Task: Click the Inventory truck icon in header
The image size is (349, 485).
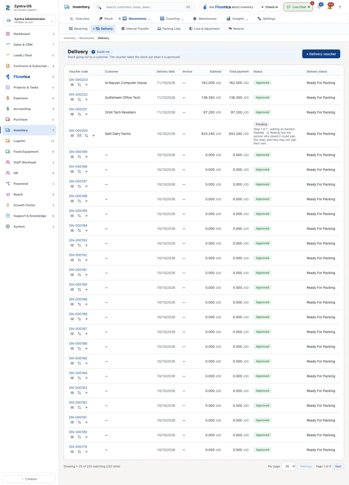Action: click(67, 7)
